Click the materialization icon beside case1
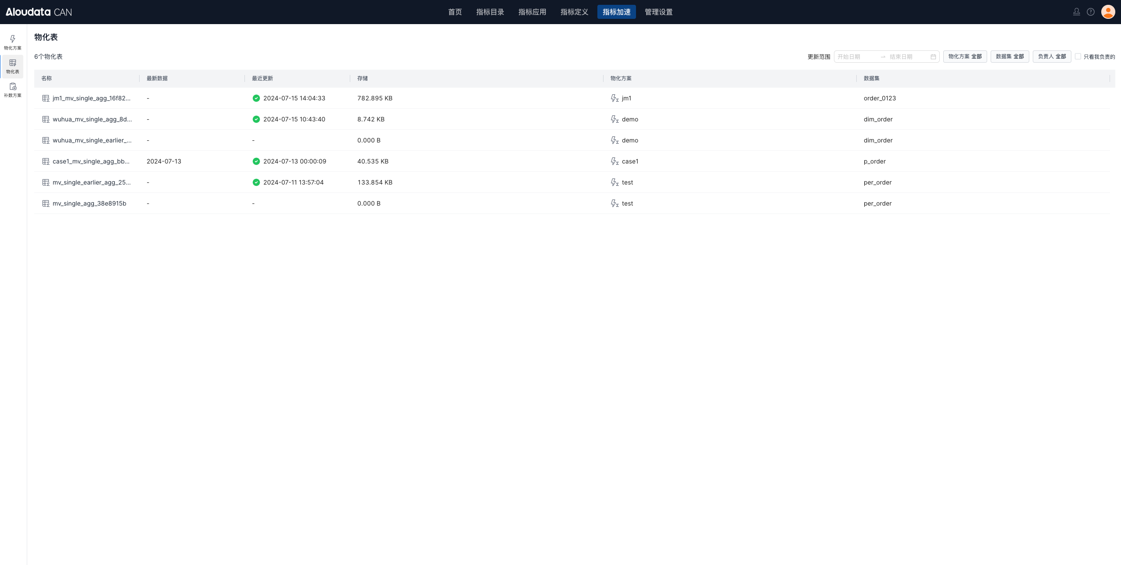This screenshot has height=565, width=1121. click(614, 161)
